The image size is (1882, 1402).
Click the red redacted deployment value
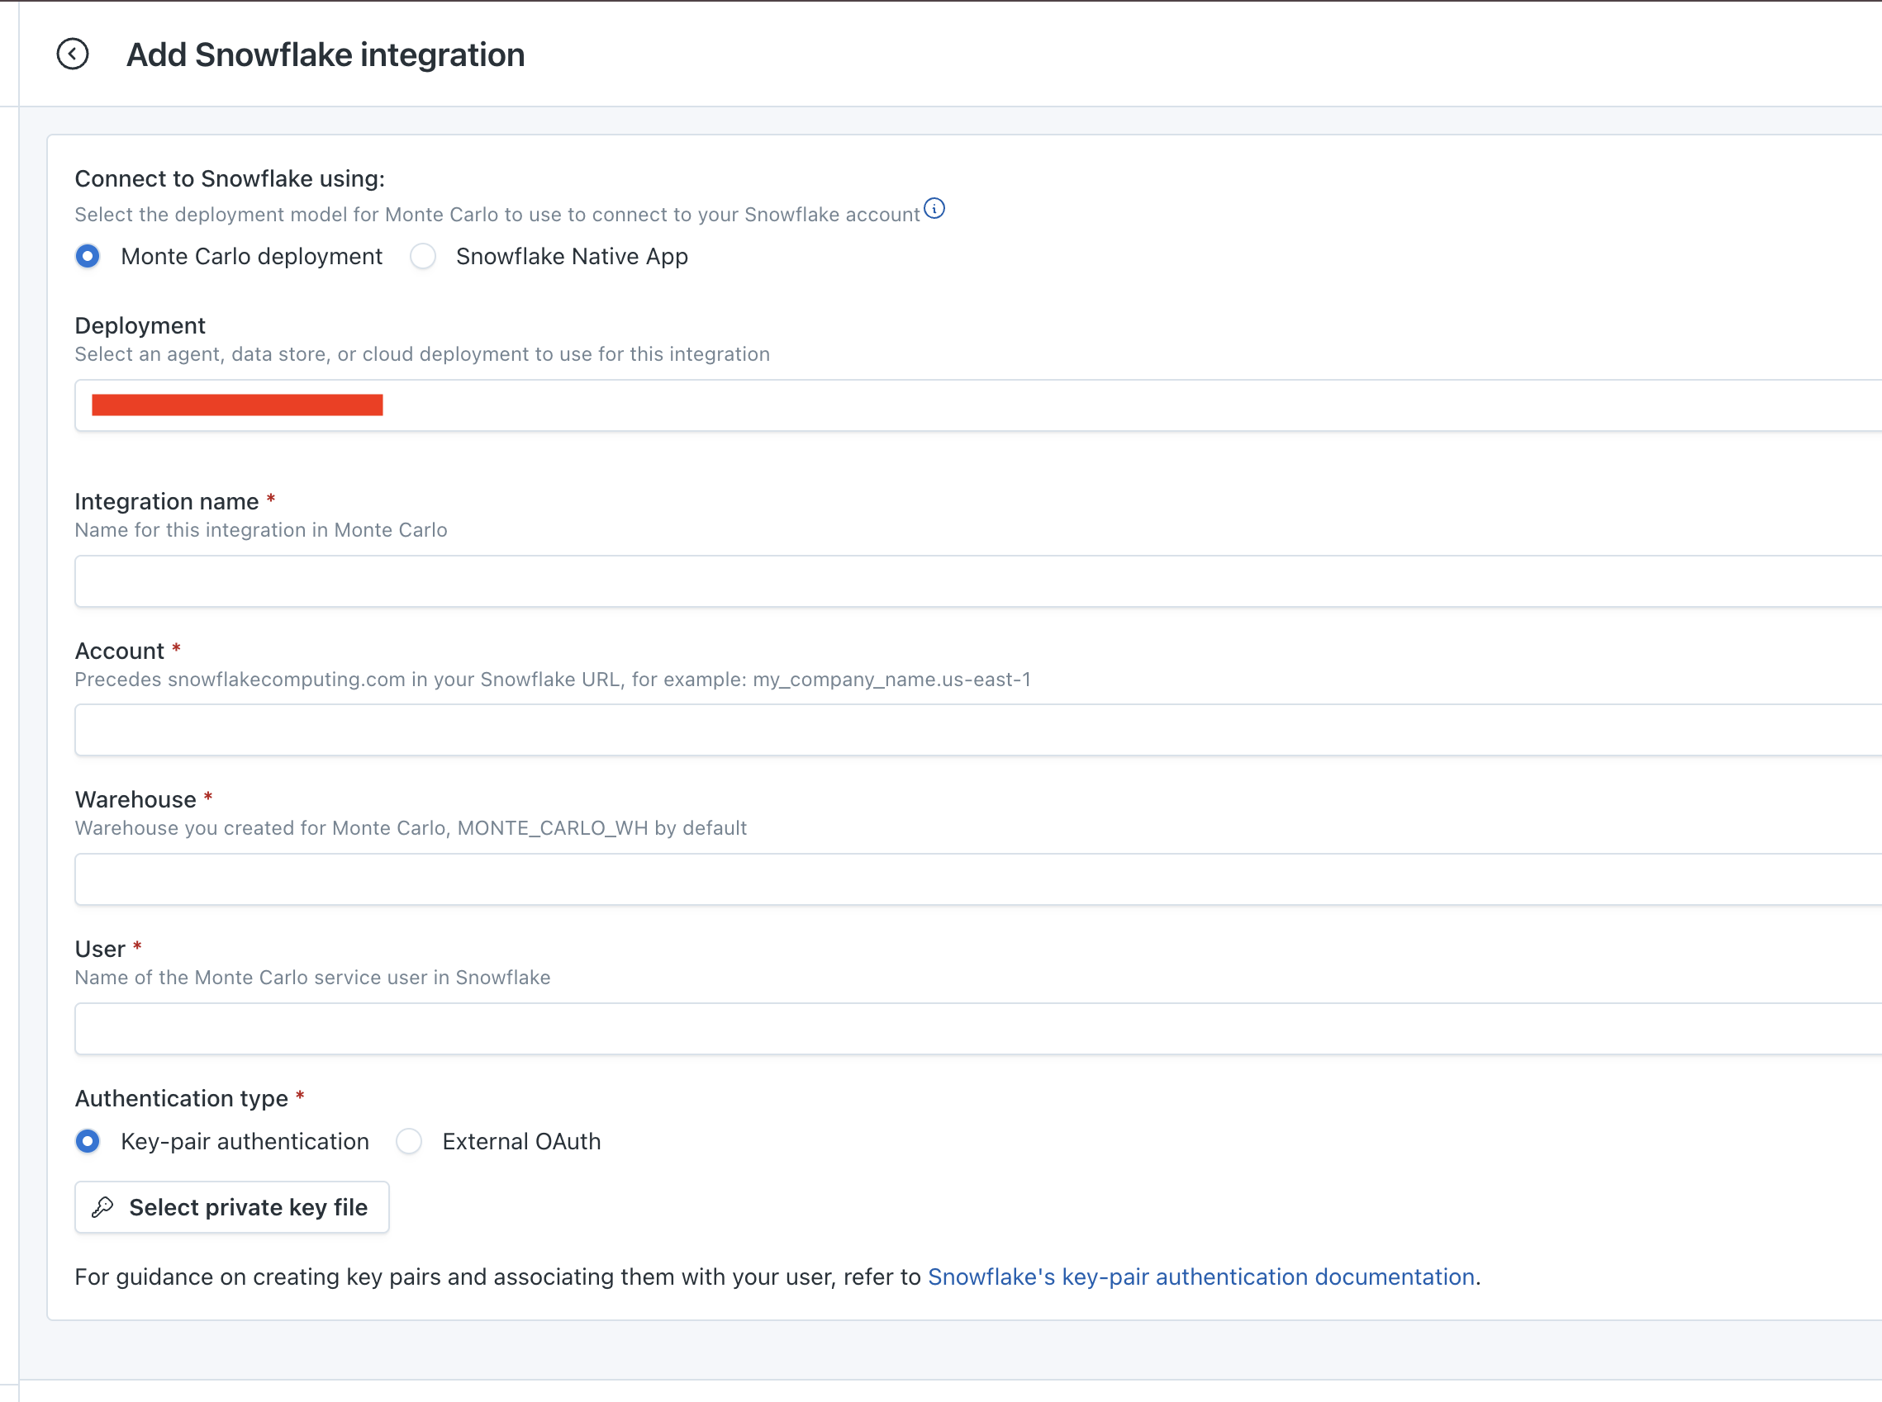pyautogui.click(x=237, y=405)
